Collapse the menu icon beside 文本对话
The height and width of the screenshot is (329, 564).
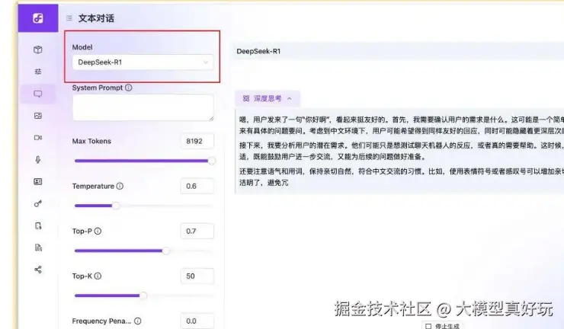click(69, 18)
